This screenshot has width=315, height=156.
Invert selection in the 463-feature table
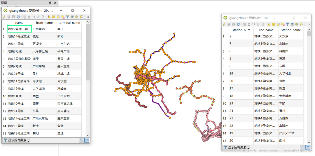(278, 24)
